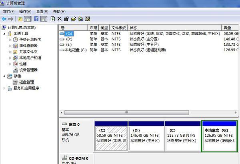Click the Shared Folders icon
Viewport: 240px width, 164px height.
[15, 52]
